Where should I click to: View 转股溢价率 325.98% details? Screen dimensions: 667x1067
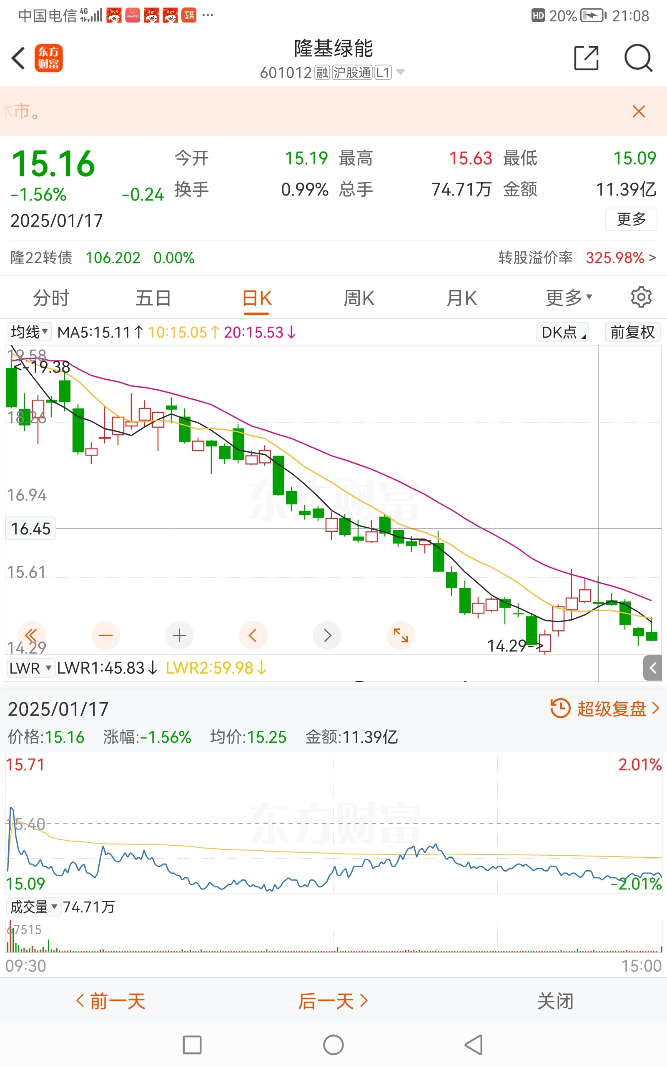click(x=577, y=258)
